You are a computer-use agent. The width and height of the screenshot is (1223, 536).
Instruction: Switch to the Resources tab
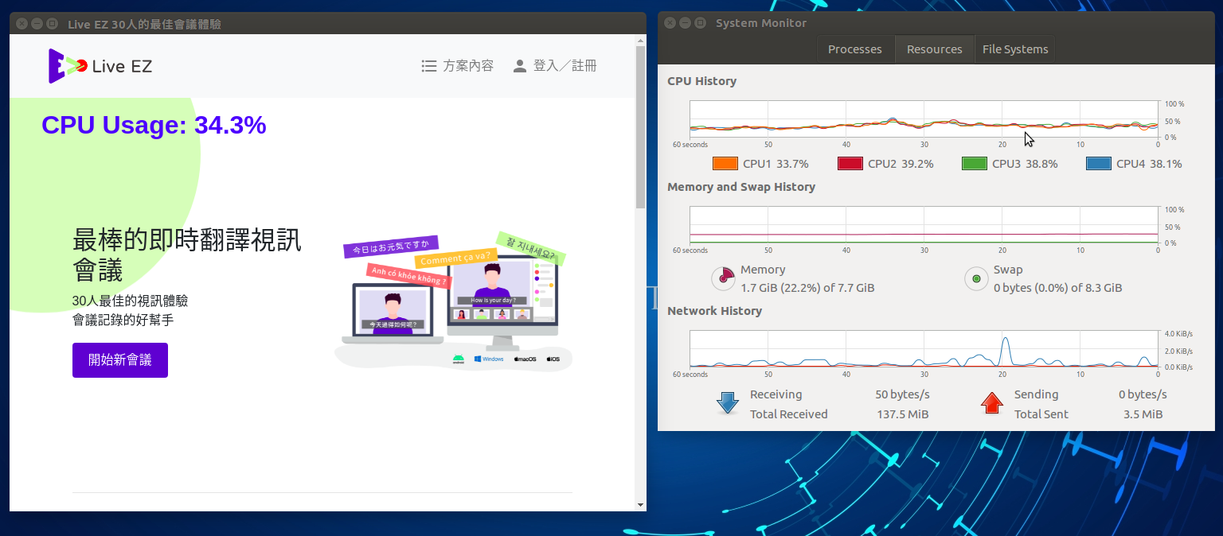[x=935, y=49]
